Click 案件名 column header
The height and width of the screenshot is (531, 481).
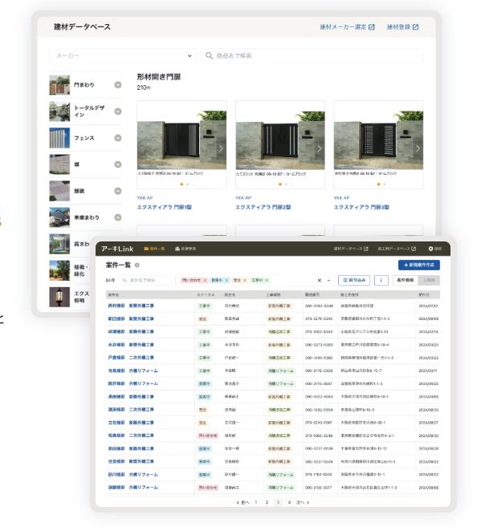[113, 295]
